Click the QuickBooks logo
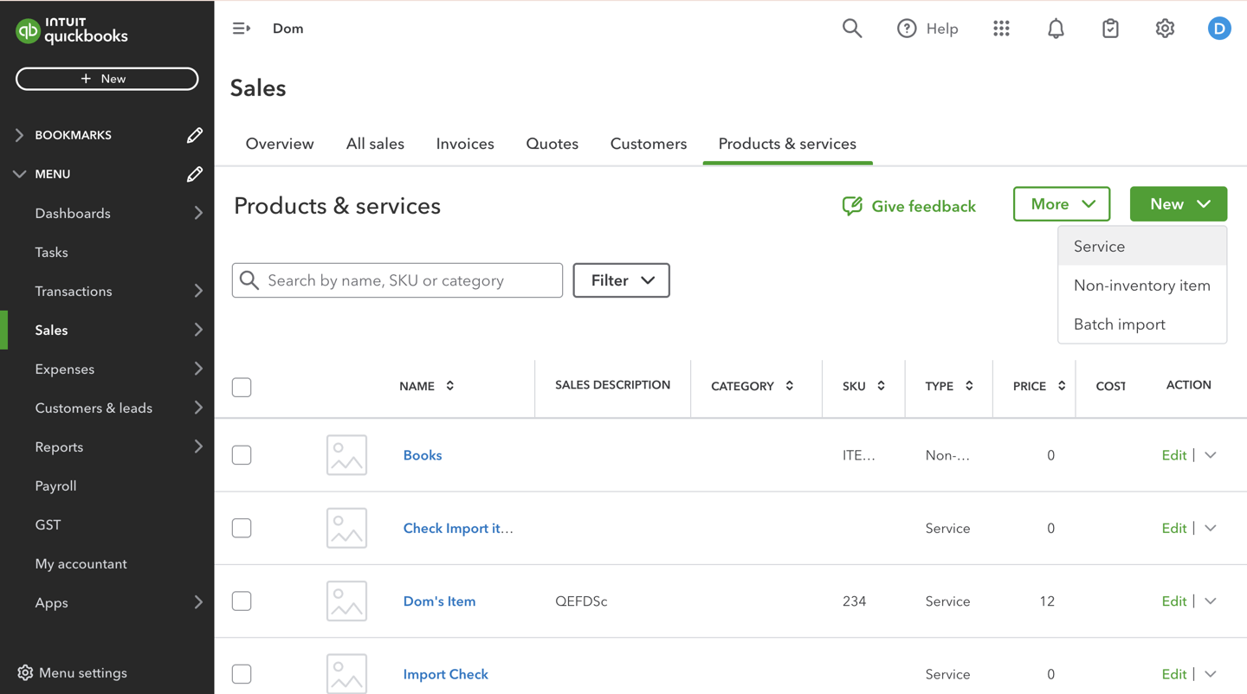 click(x=72, y=31)
